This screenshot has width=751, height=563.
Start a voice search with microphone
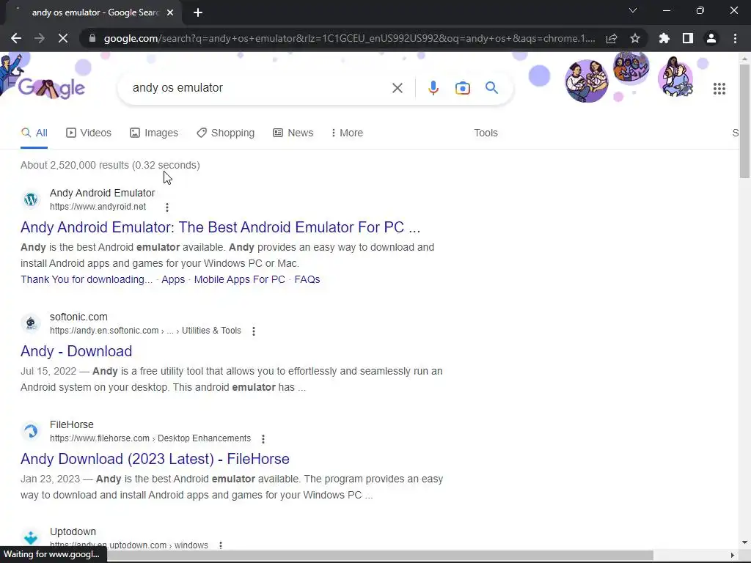pos(433,88)
